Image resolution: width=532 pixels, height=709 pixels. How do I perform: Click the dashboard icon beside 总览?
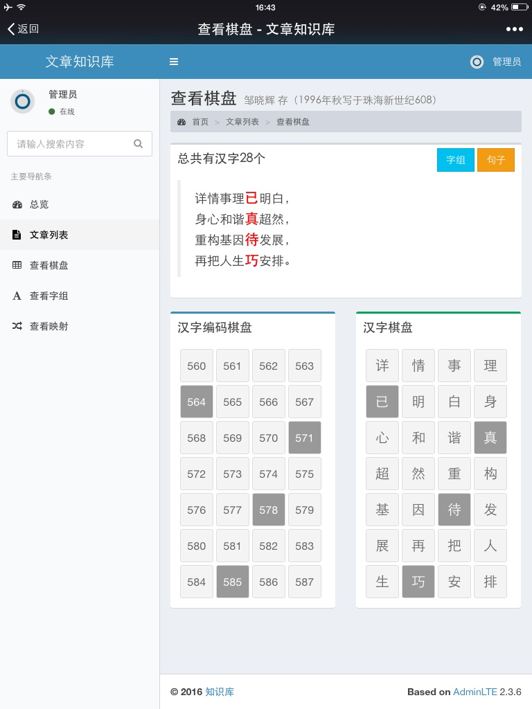coord(17,205)
